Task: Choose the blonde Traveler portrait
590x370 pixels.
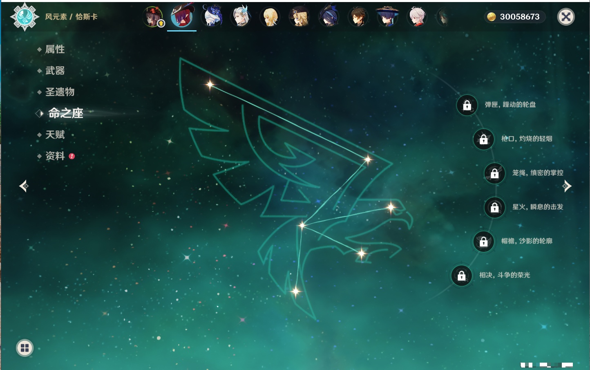Action: tap(270, 17)
